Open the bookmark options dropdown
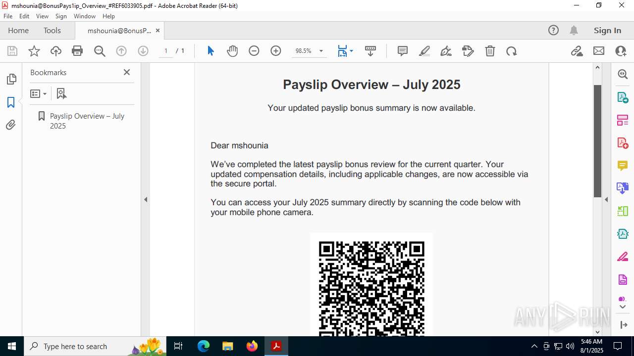Screen dimensions: 634x356 (x=38, y=93)
